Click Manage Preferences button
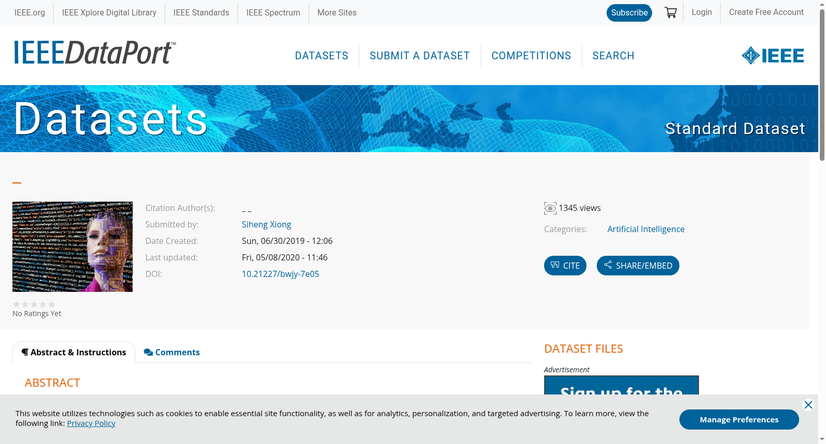Image resolution: width=826 pixels, height=444 pixels. 739,419
